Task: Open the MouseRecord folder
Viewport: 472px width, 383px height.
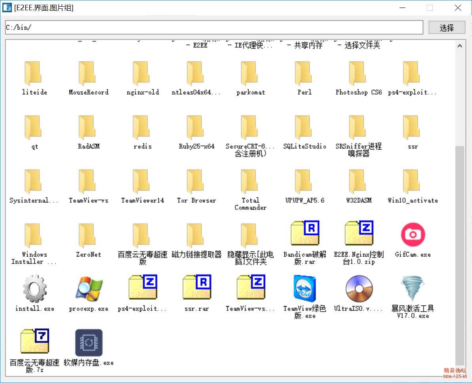Action: pos(87,73)
